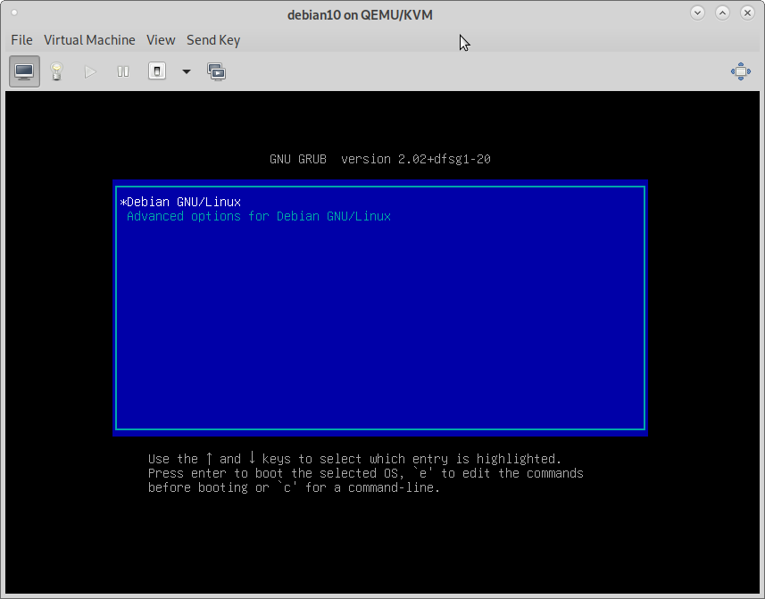Expand the shutdown options dropdown arrow

tap(186, 71)
